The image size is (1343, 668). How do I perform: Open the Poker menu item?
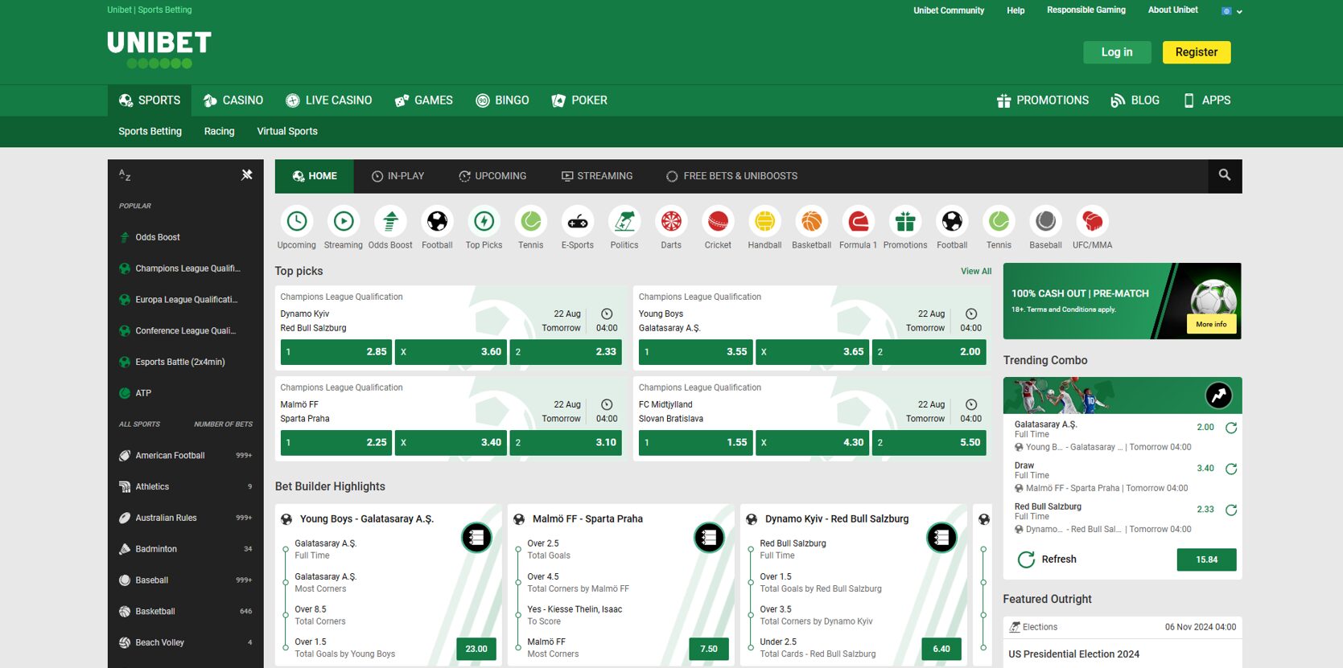pyautogui.click(x=579, y=100)
